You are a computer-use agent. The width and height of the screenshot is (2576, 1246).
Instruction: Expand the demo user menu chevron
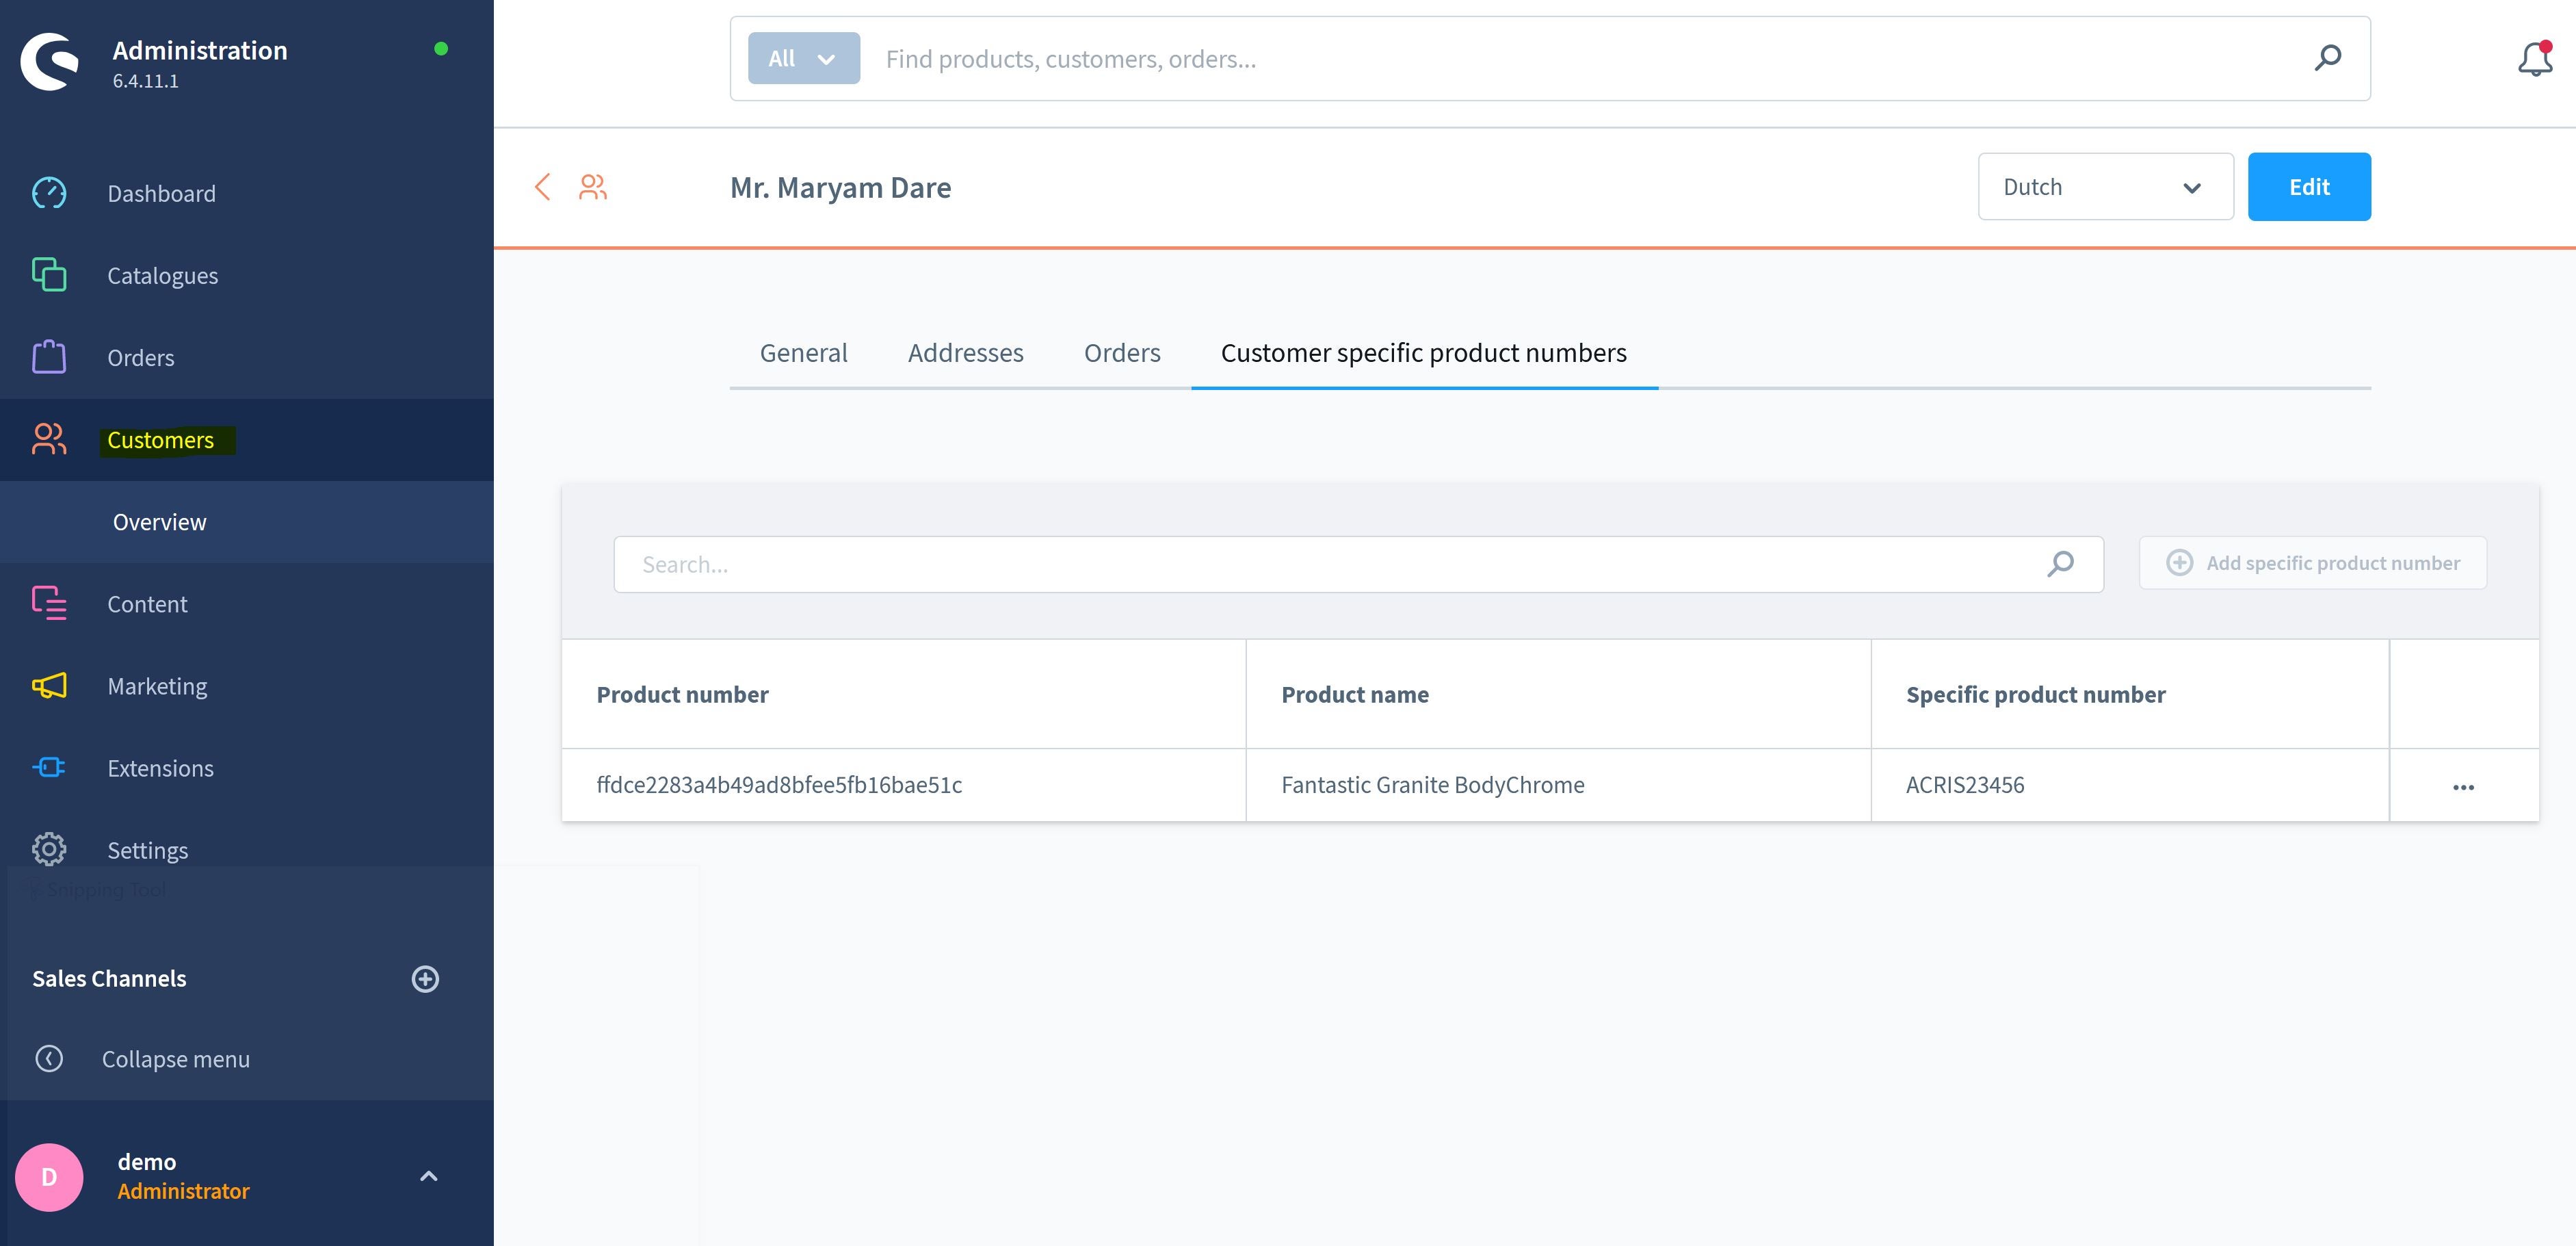coord(428,1176)
